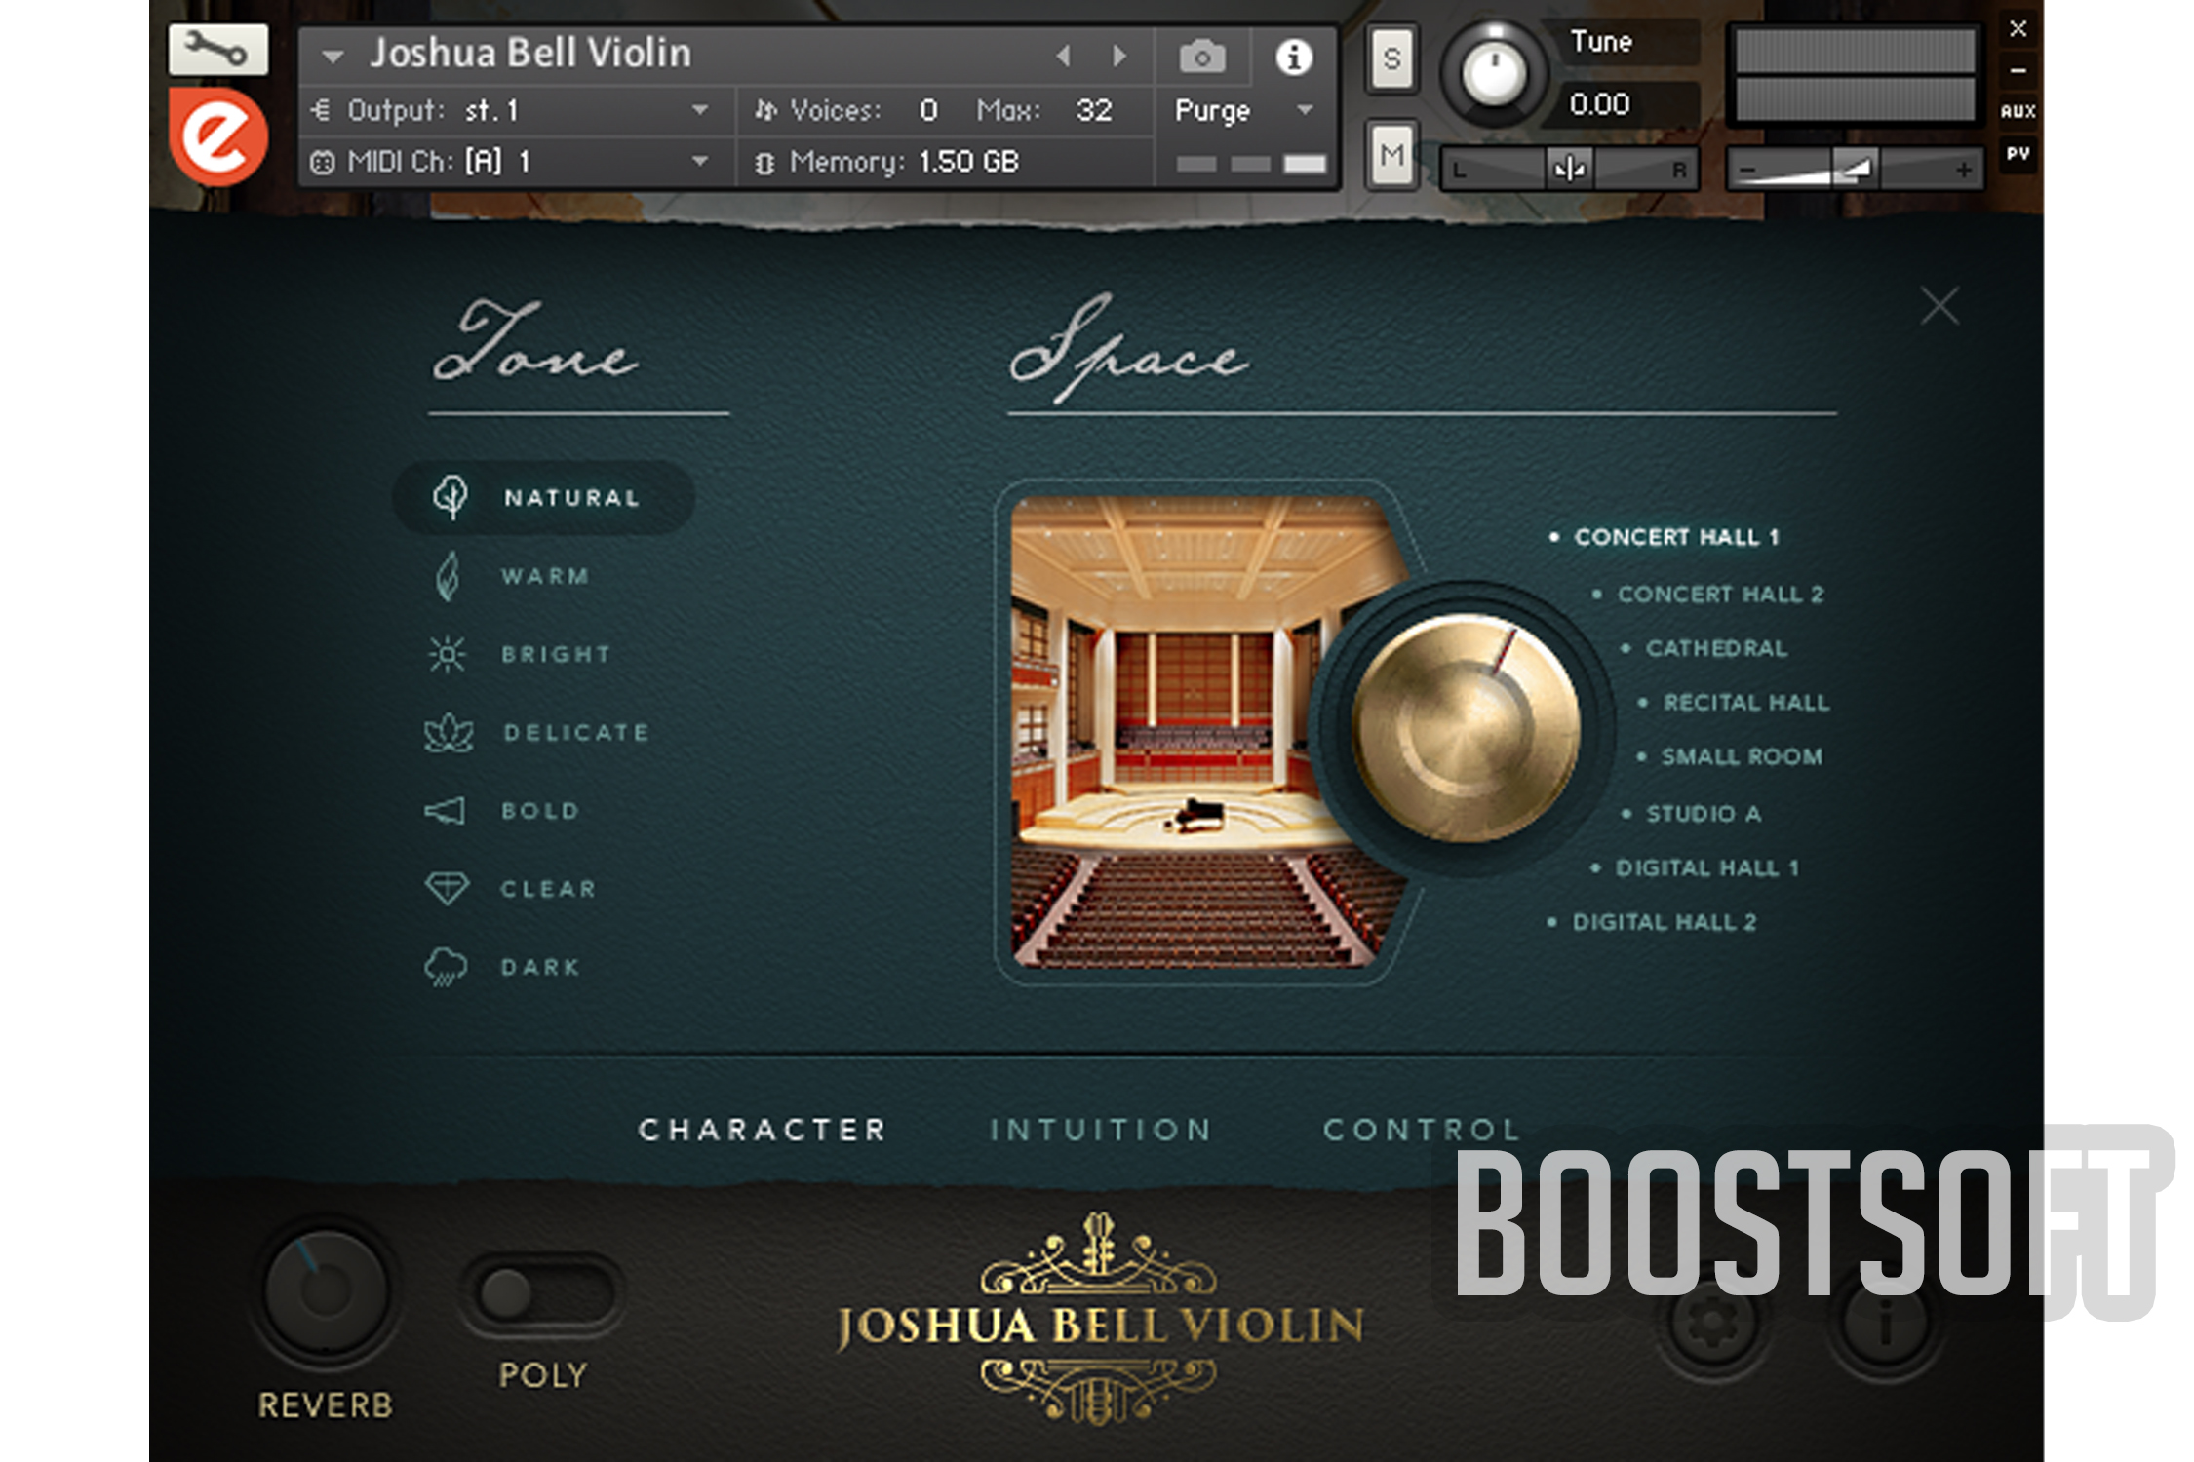2194x1462 pixels.
Task: Switch to the Character tab
Action: tap(762, 1130)
